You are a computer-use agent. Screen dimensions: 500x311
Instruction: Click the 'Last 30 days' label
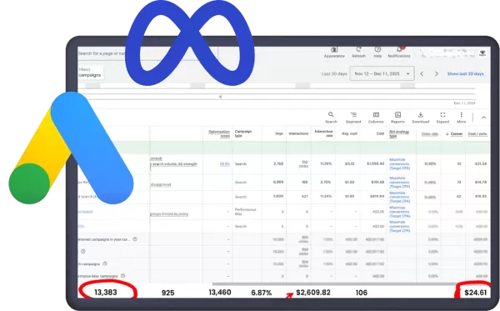pos(334,73)
